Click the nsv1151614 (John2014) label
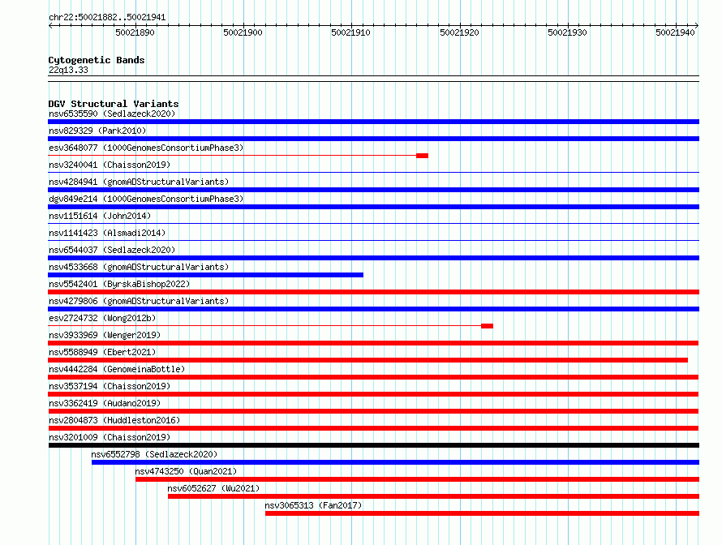Screen dimensions: 722x545 tap(100, 216)
